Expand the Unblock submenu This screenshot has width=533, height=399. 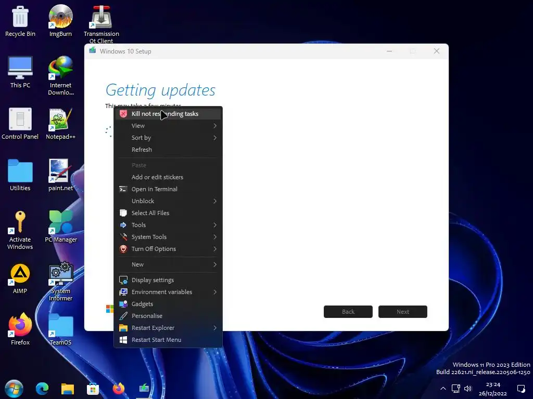168,201
